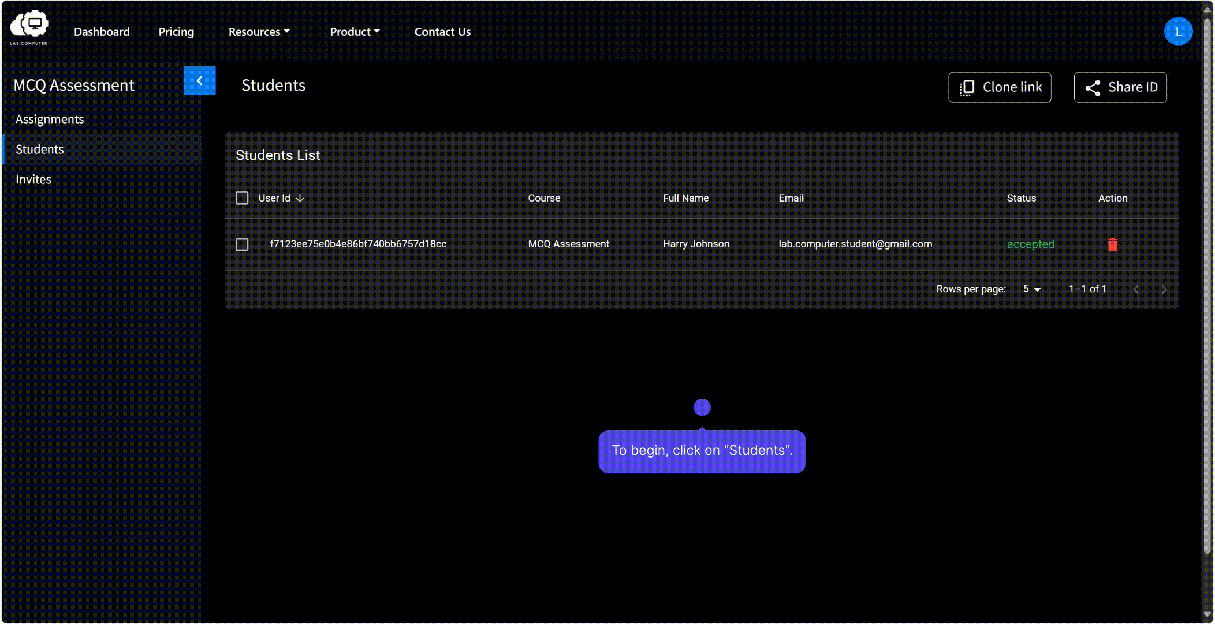Tick the select-all checkbox in table header
Viewport: 1215px width, 624px height.
pos(242,198)
